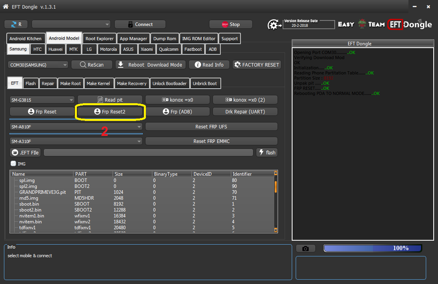Open the Make Kernel sub-tab
The height and width of the screenshot is (284, 438).
98,84
